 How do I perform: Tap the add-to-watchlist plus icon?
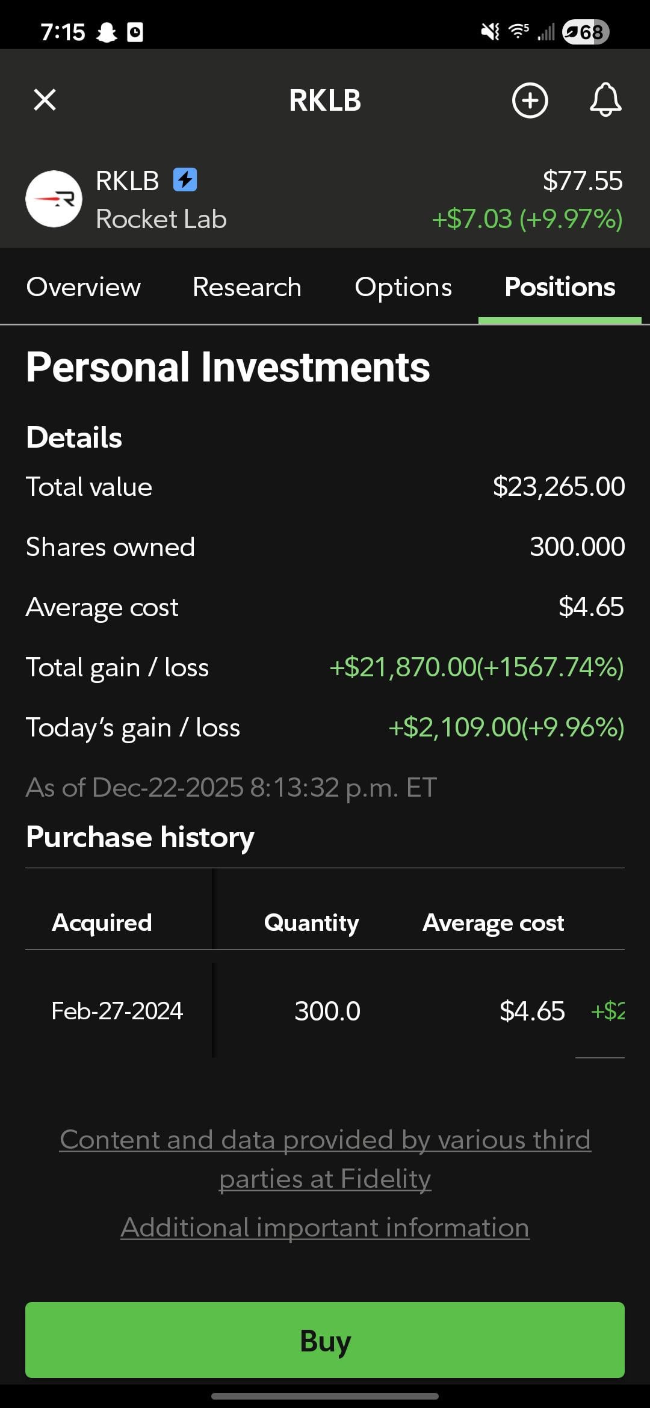pos(530,100)
